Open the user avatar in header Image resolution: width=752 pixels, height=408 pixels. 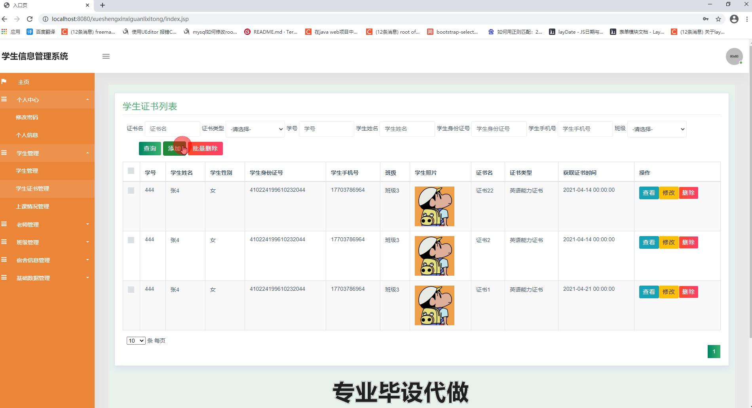point(734,56)
